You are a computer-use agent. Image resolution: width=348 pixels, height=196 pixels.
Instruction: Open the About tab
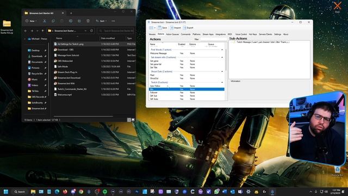(x=285, y=34)
